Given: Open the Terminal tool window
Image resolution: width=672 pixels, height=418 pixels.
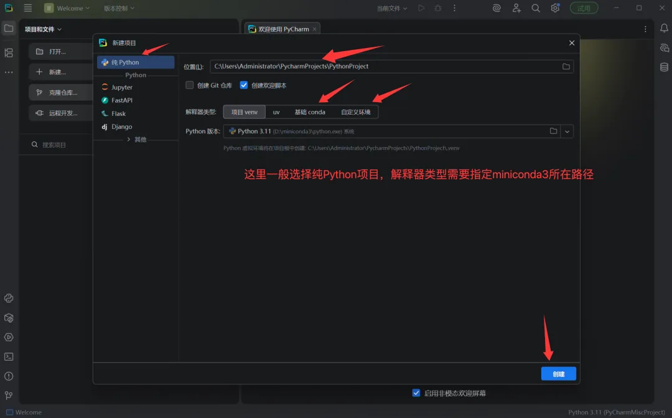Looking at the screenshot, I should click(9, 356).
